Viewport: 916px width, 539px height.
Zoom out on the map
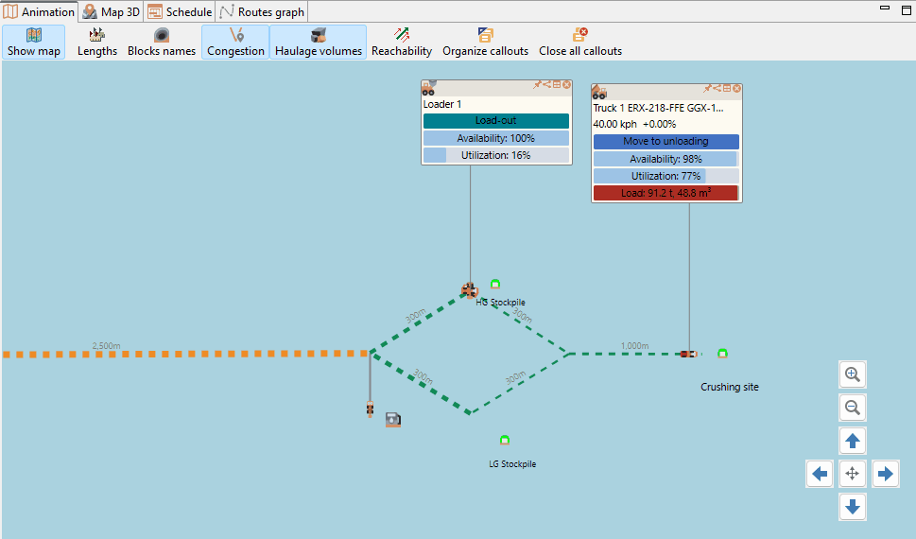[853, 408]
